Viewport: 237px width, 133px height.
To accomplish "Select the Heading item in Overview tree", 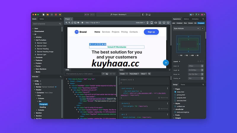I will click(43, 107).
